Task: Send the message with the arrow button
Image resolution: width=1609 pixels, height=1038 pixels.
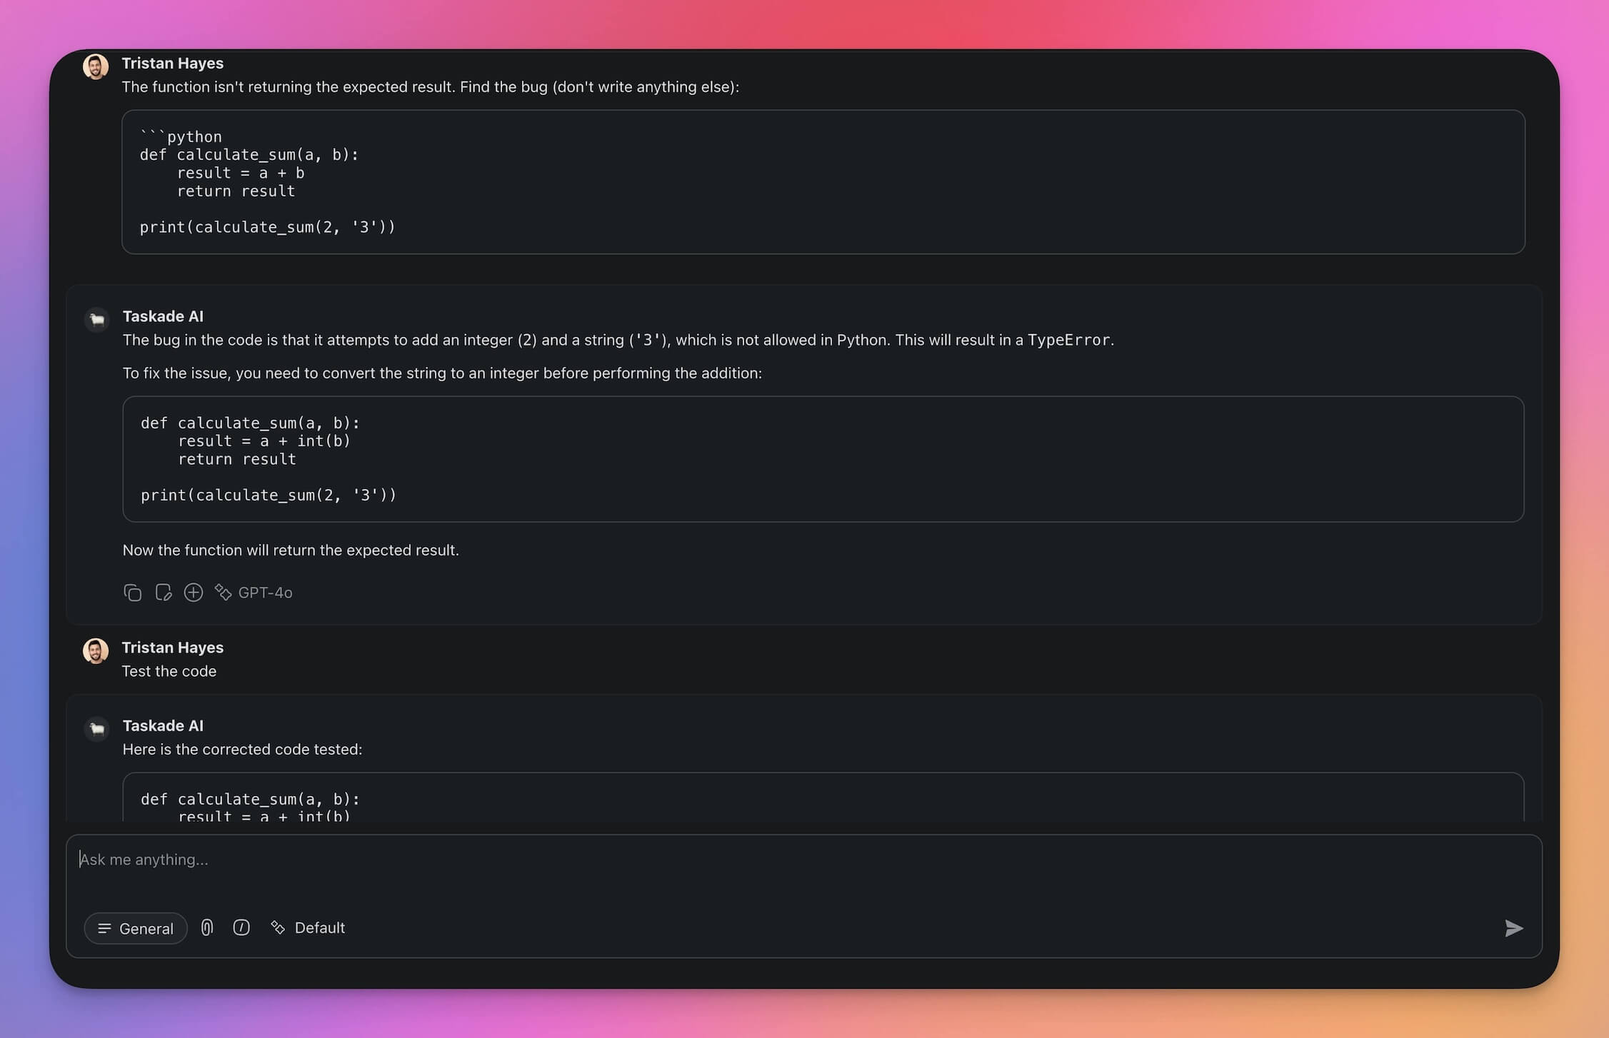Action: click(1513, 928)
